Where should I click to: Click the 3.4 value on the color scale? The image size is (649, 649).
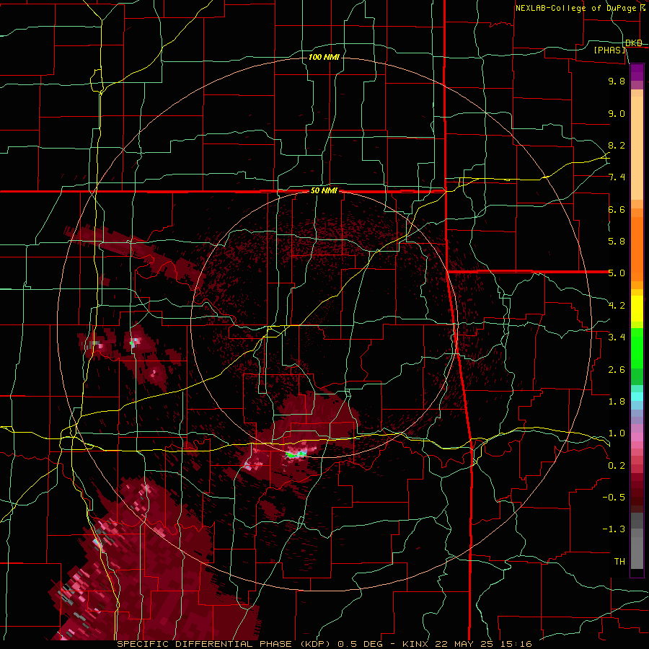pos(617,337)
